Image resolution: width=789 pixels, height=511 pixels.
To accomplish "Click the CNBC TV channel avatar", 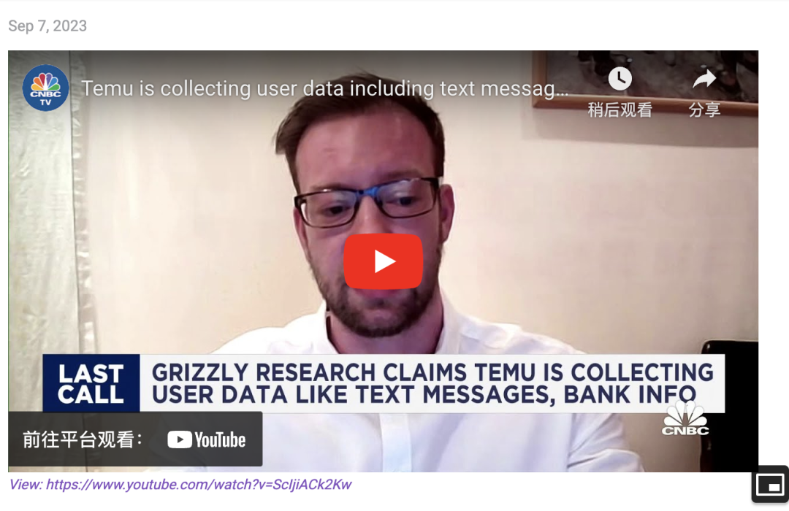I will (46, 88).
